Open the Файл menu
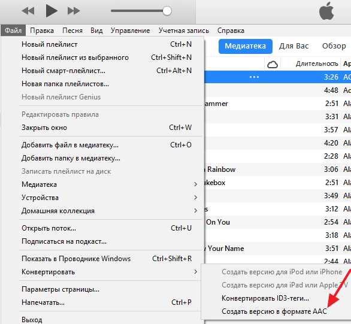This screenshot has height=324, width=351. click(x=13, y=31)
